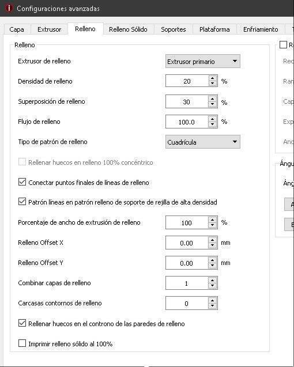
Task: Select the Extrusor tab
Action: [x=49, y=29]
